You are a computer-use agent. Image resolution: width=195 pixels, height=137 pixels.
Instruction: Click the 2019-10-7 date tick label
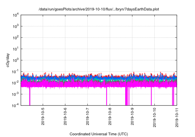pos(87,117)
